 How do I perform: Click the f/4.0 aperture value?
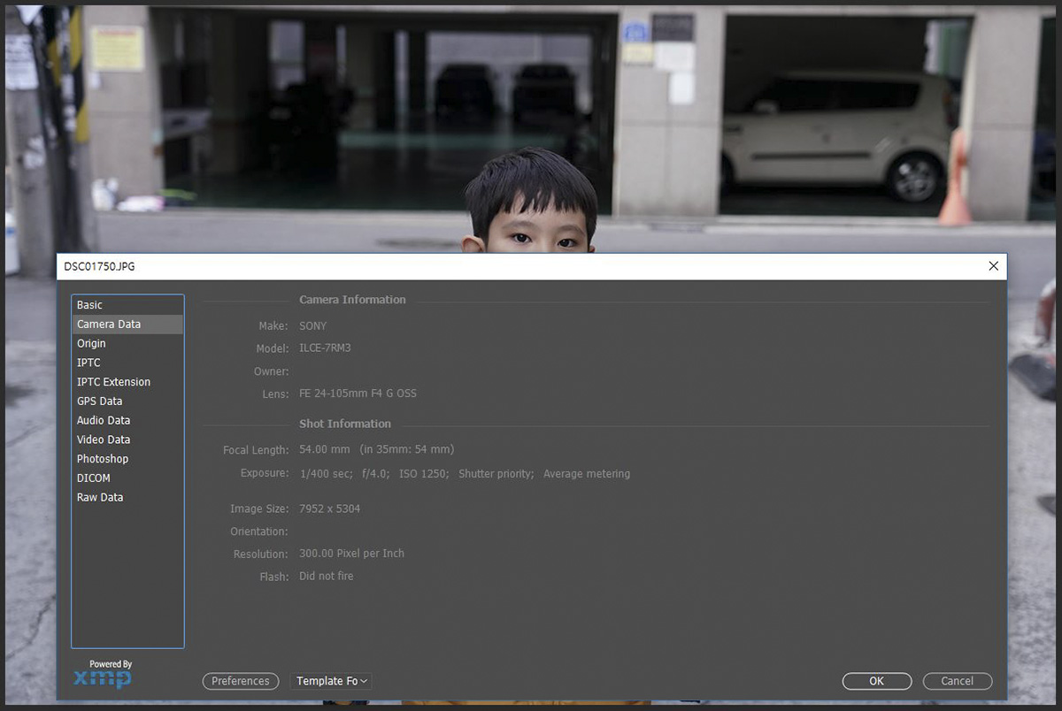click(x=376, y=474)
